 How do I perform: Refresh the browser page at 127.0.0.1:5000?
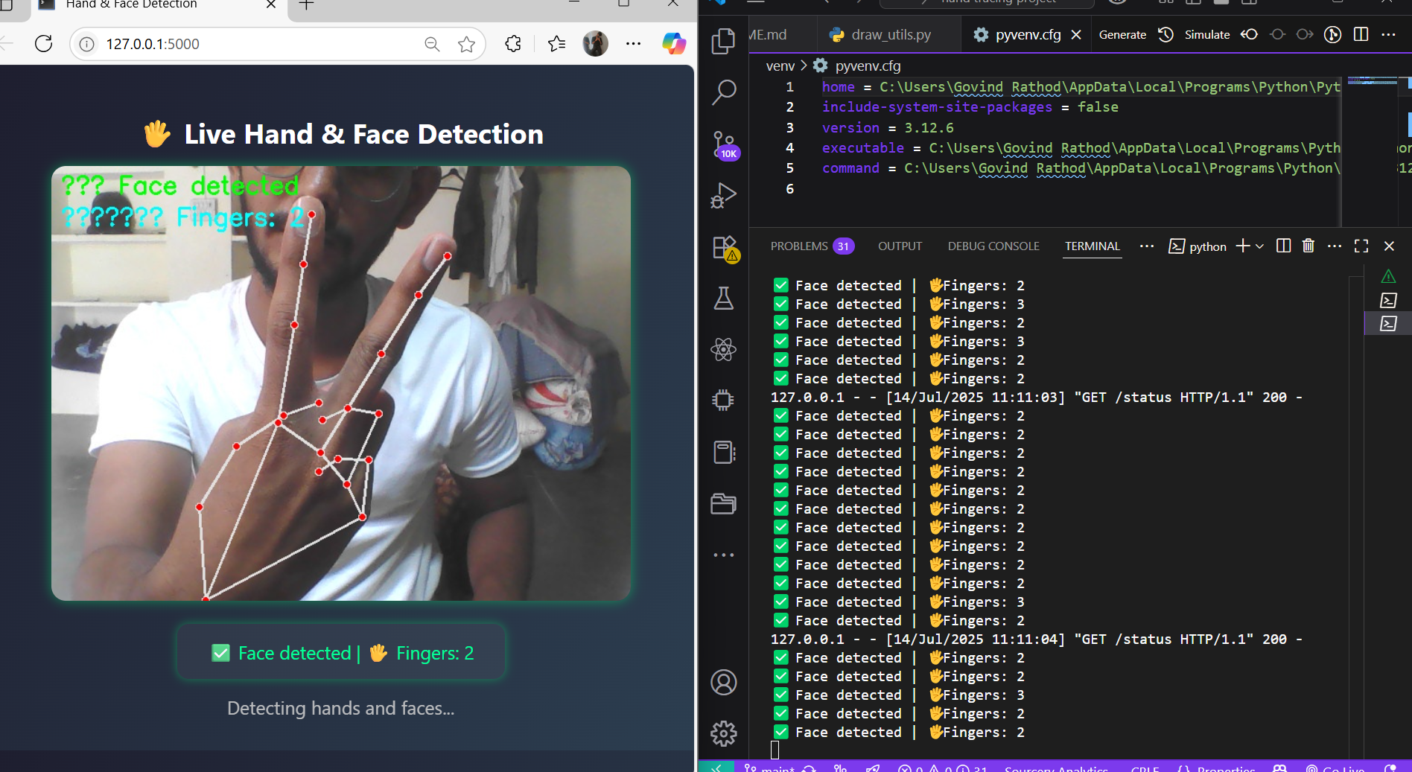pos(44,44)
